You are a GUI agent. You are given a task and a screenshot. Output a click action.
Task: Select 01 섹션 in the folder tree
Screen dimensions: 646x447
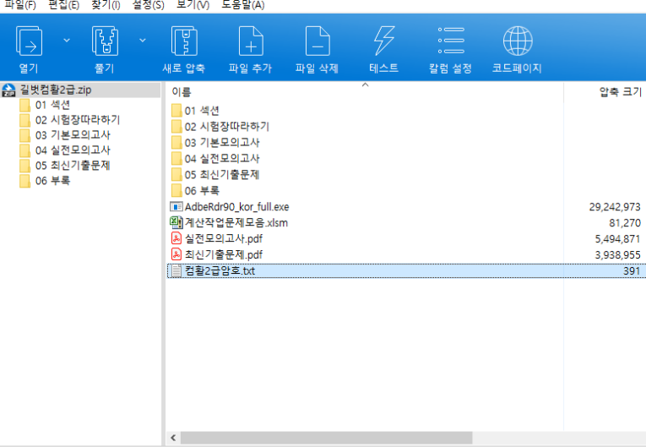52,105
